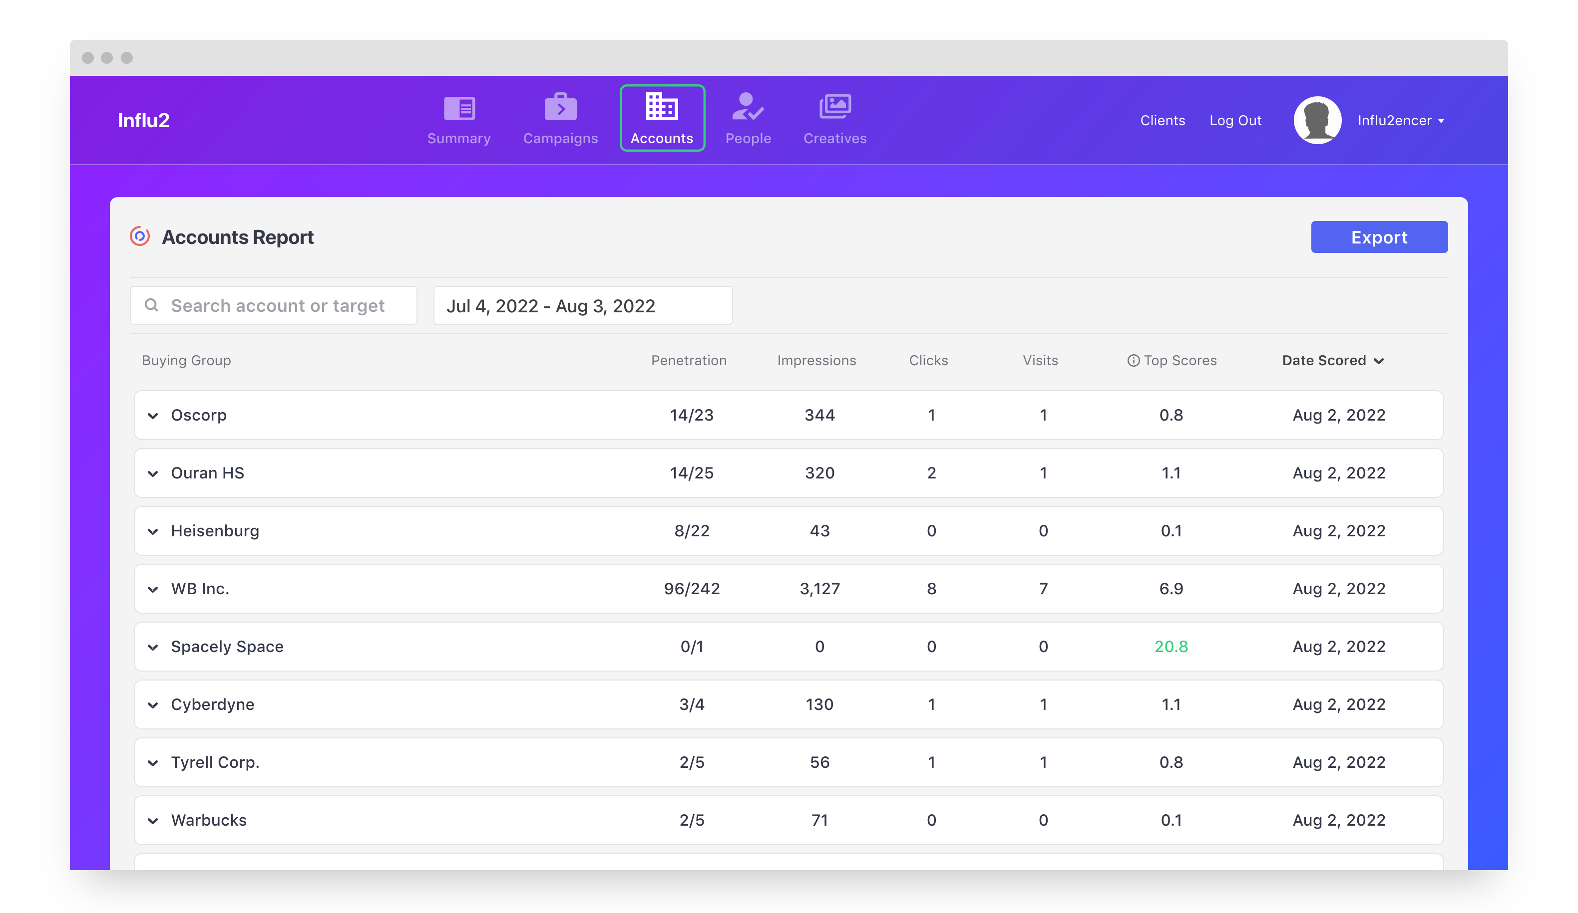Click the Influ2 logo

point(143,120)
